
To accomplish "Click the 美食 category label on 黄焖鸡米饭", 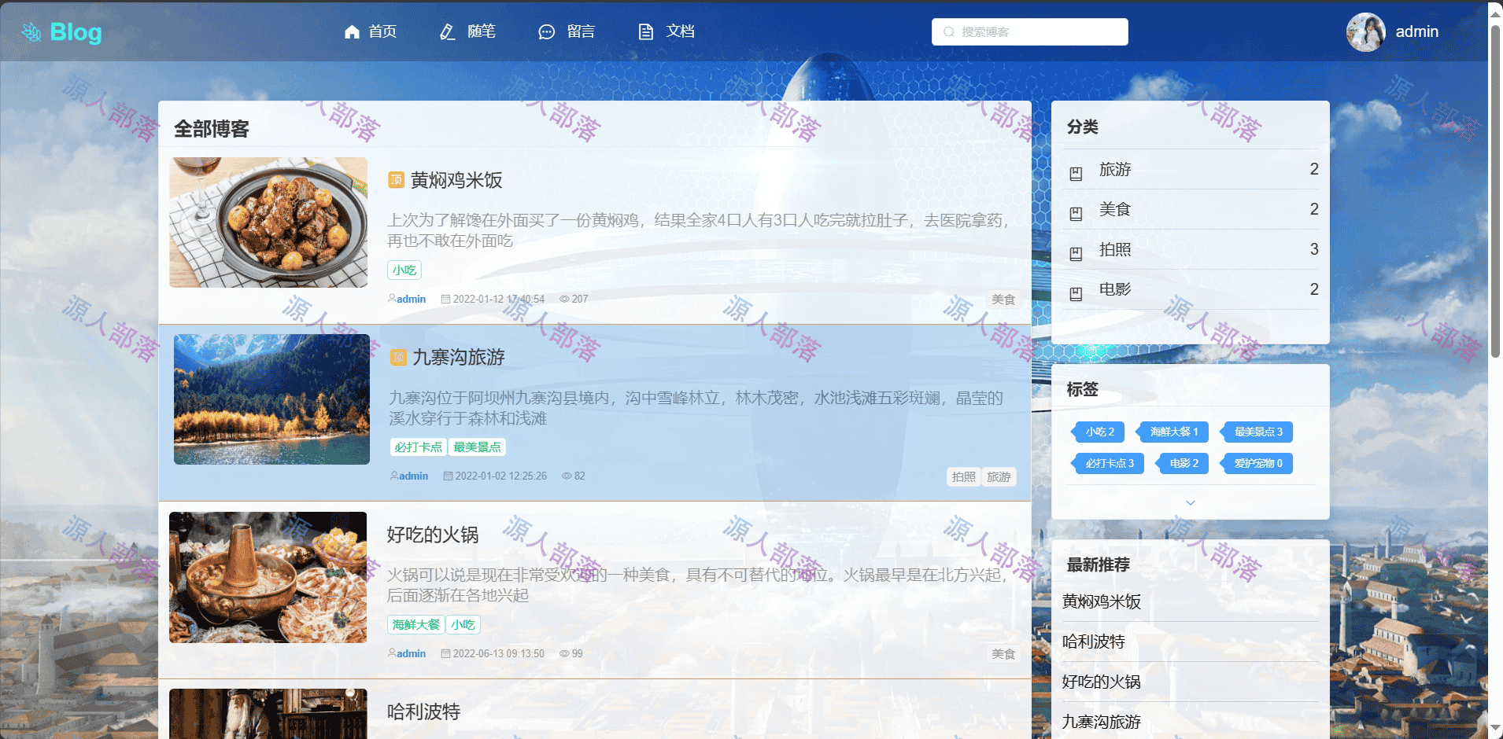I will tap(1003, 300).
